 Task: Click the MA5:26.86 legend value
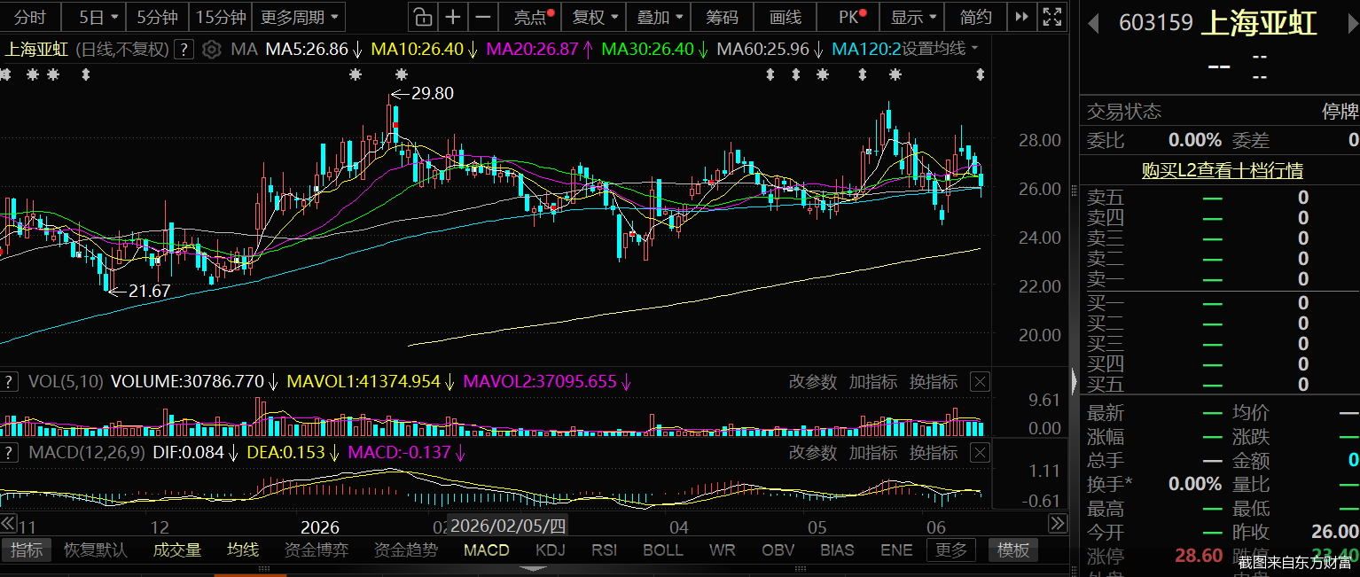point(307,49)
